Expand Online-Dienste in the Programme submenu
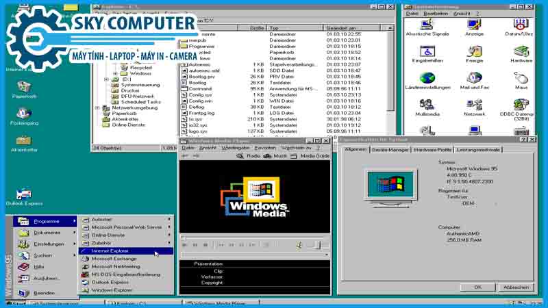Viewport: 548px width, 308px height. click(x=126, y=235)
